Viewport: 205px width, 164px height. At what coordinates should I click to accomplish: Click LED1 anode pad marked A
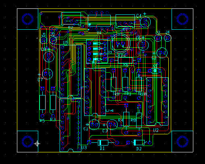tap(123, 43)
